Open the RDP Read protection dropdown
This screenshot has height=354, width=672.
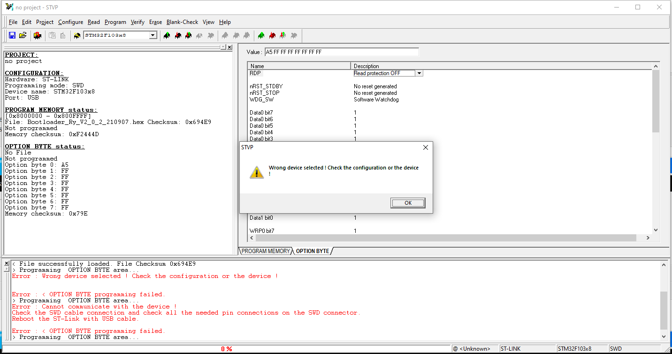click(x=419, y=73)
